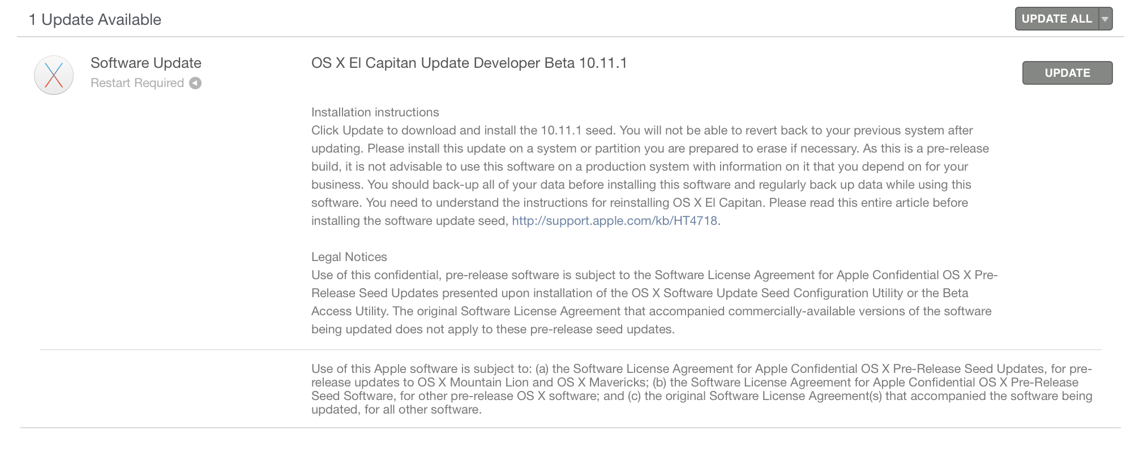Click the Installation instructions heading
This screenshot has height=452, width=1139.
pos(375,112)
